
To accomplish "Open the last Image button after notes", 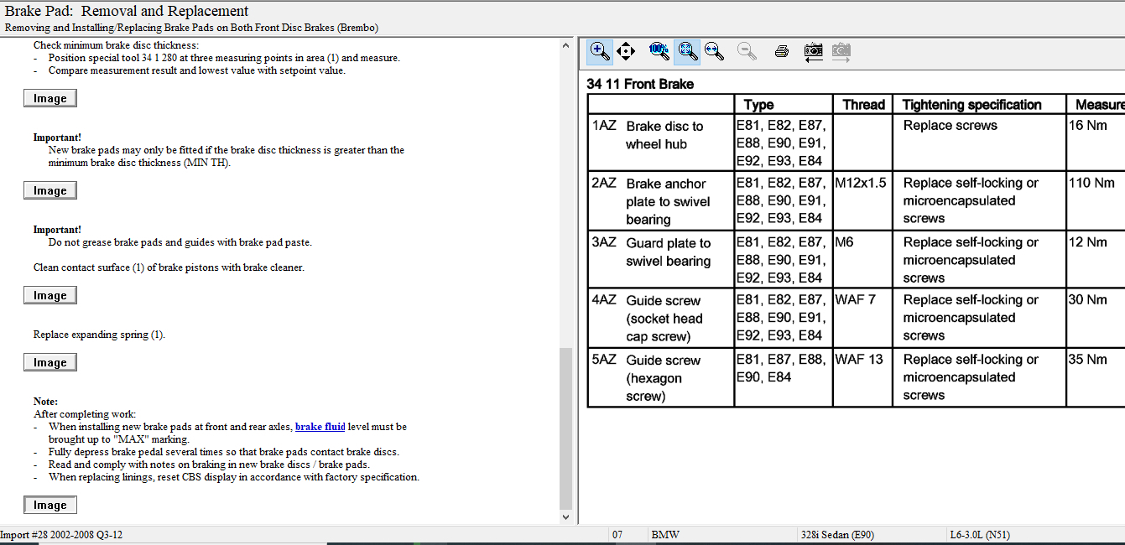I will point(50,505).
